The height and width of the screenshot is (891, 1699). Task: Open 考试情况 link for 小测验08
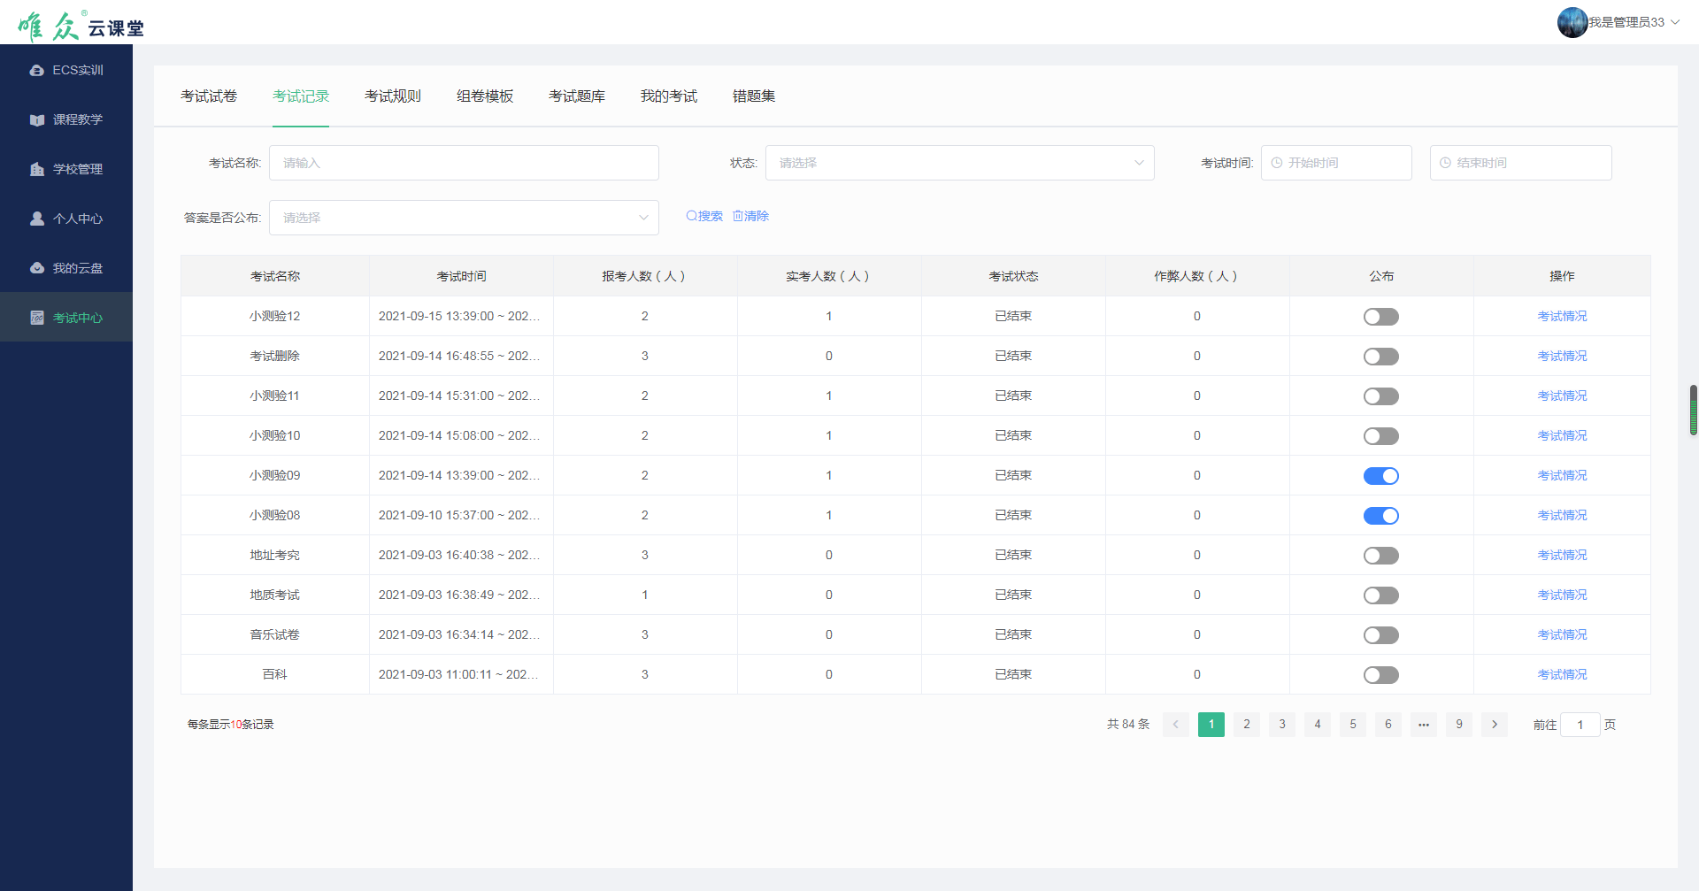click(1562, 515)
